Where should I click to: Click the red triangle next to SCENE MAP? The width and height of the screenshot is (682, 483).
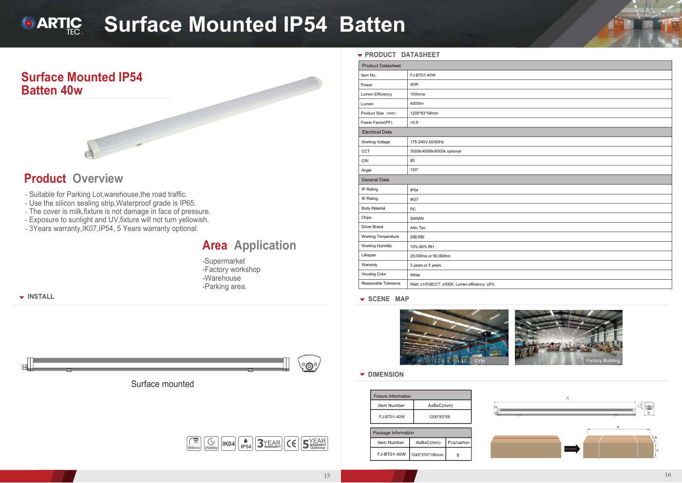click(362, 300)
